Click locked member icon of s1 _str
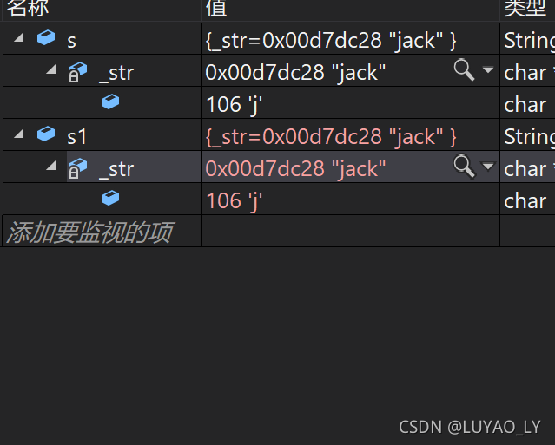 pos(77,168)
